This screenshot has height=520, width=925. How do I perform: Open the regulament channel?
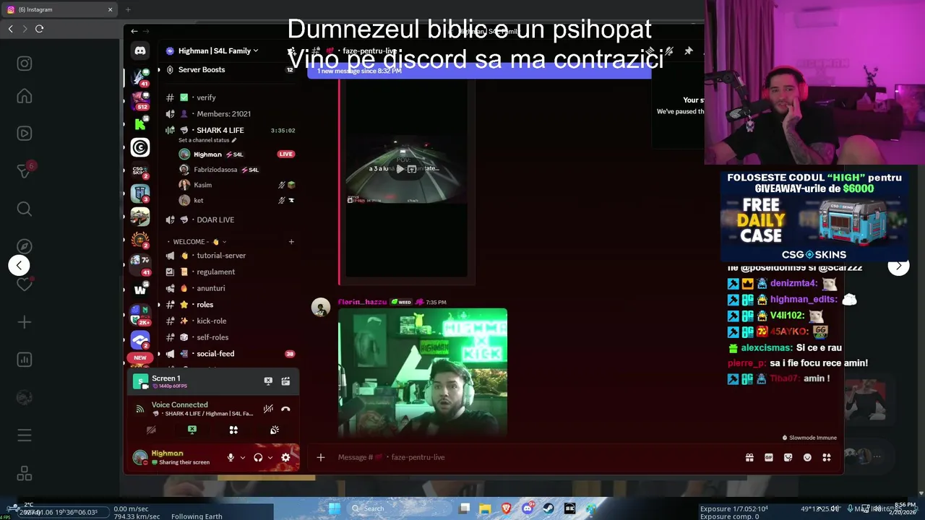coord(230,272)
